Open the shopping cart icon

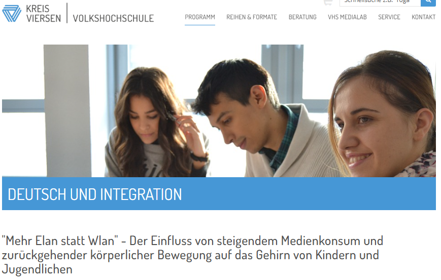point(328,3)
